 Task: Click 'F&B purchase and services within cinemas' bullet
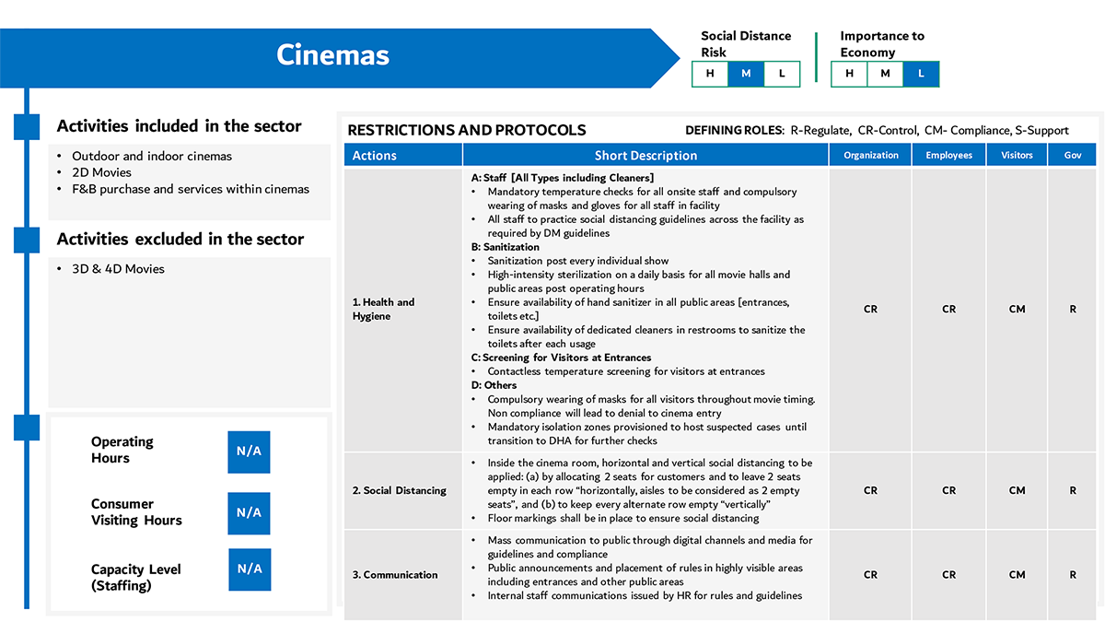pyautogui.click(x=191, y=189)
